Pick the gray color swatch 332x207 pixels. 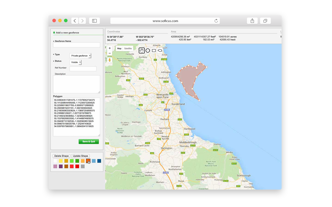[x=83, y=166]
